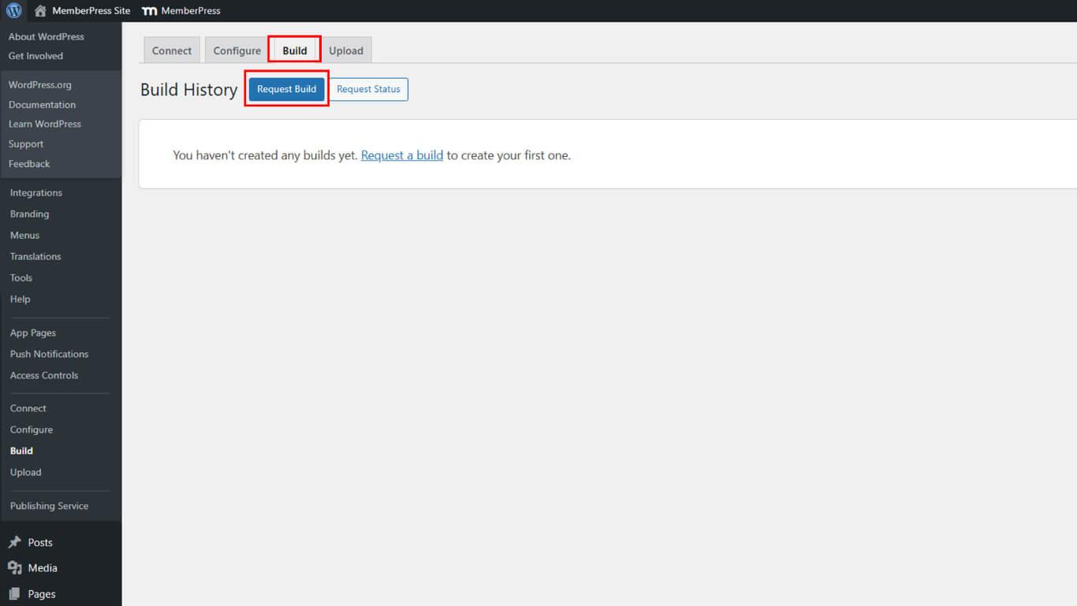The width and height of the screenshot is (1077, 606).
Task: Open App Pages from the sidebar
Action: (x=32, y=333)
